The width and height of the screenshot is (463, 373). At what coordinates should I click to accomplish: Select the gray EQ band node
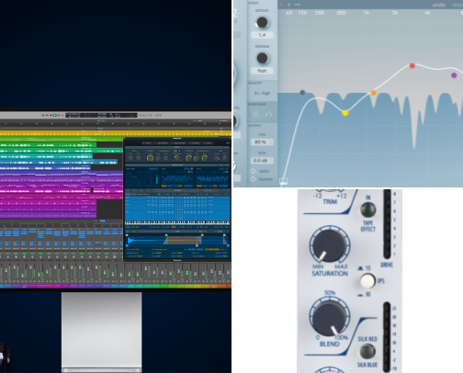coord(302,93)
